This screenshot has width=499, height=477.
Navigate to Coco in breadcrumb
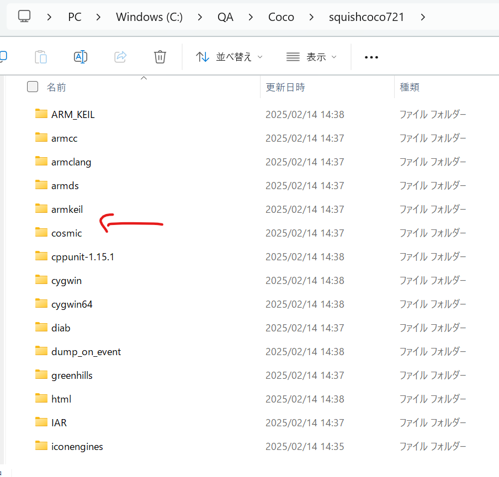(x=281, y=17)
